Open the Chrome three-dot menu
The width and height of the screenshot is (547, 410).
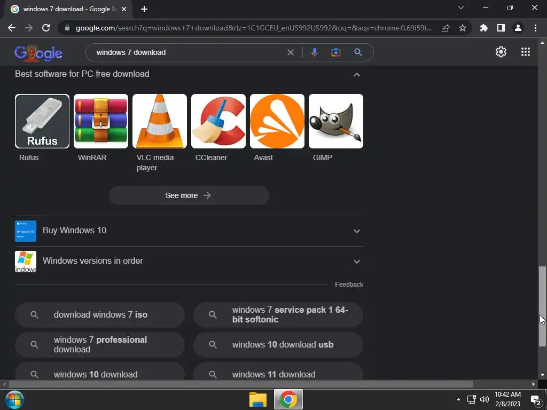pyautogui.click(x=535, y=28)
